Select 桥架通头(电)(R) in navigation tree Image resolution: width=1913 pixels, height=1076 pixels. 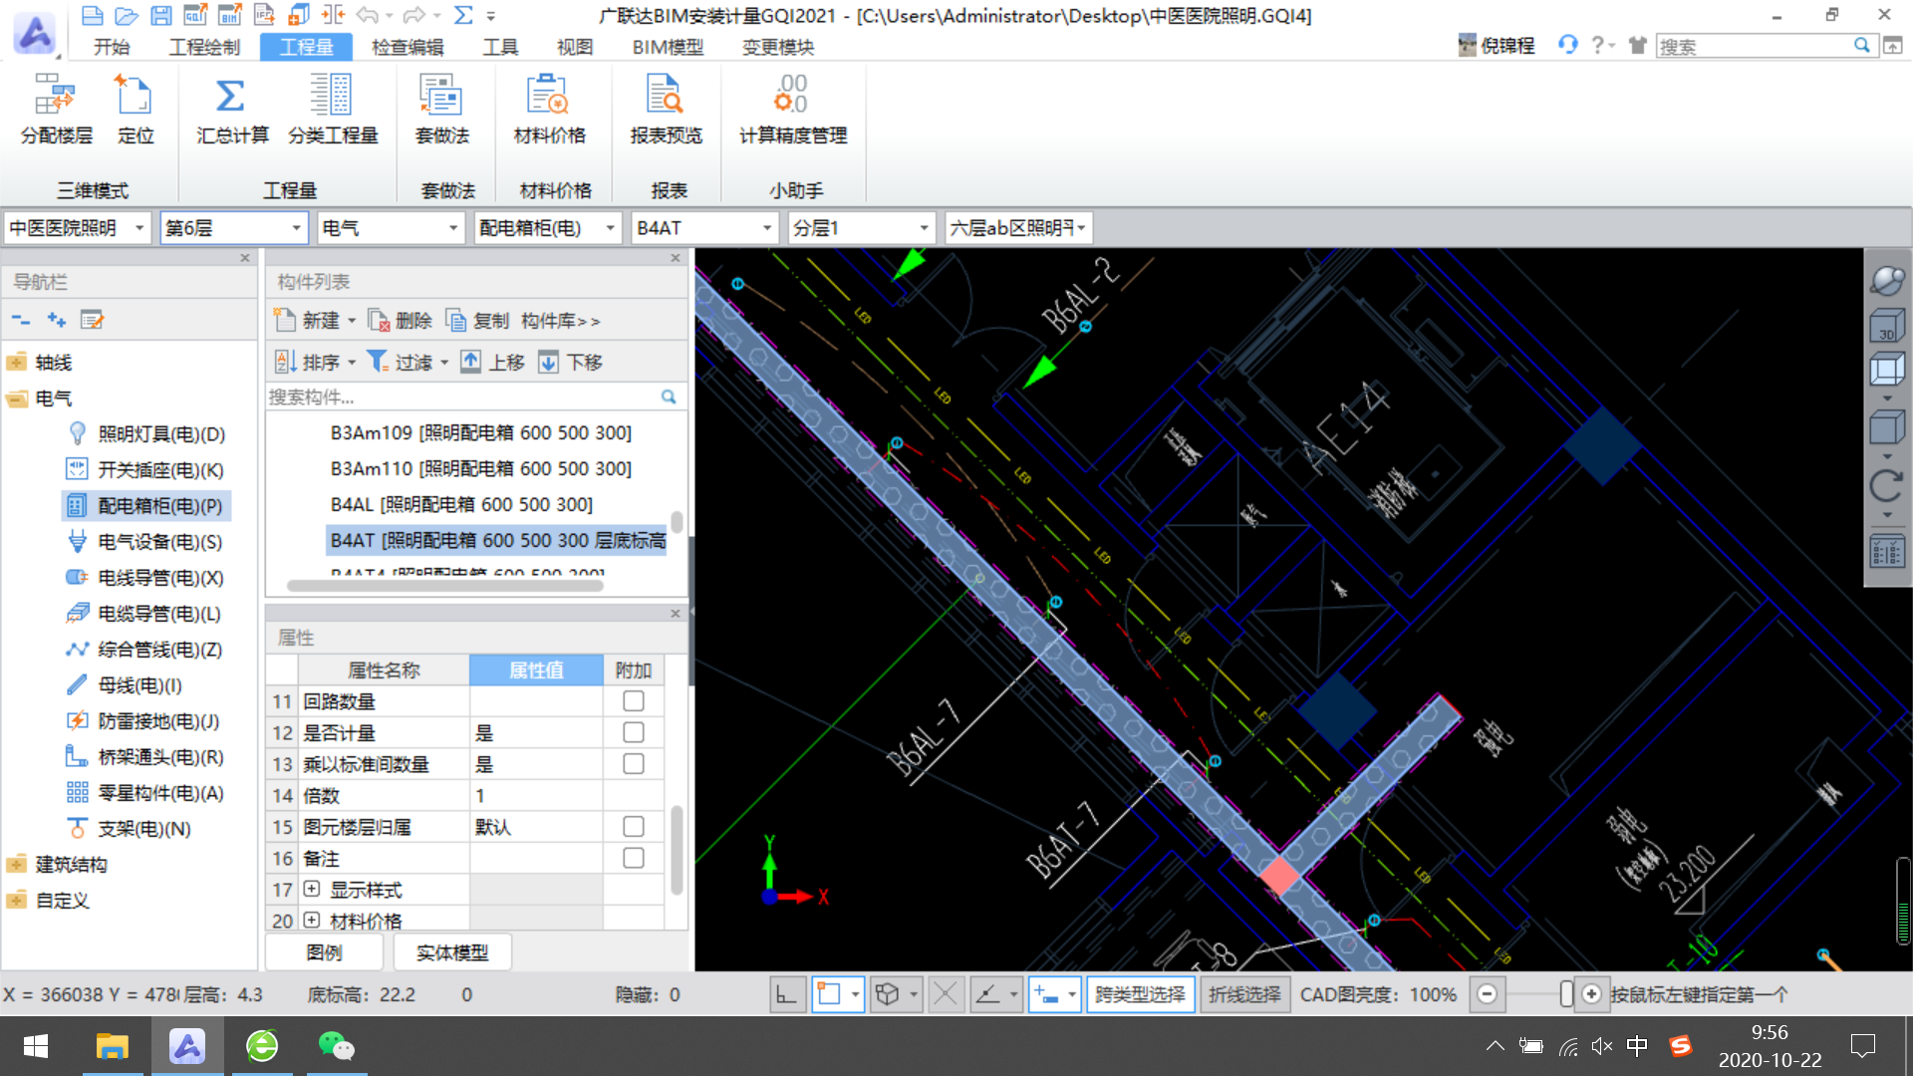tap(144, 757)
